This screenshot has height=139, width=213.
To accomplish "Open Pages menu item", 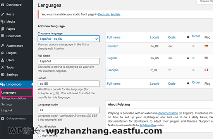I will point(10,29).
